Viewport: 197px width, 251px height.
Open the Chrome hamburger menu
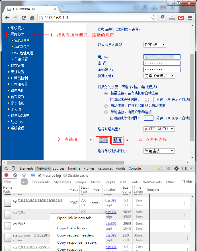tap(190, 18)
